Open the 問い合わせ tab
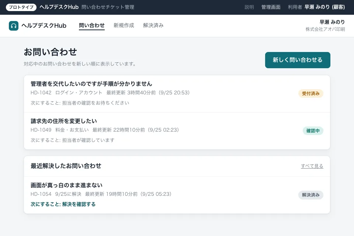354x236 pixels. (92, 25)
